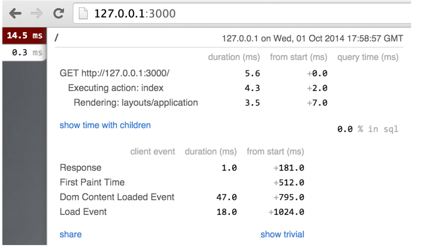Expand show time with children

pyautogui.click(x=105, y=125)
